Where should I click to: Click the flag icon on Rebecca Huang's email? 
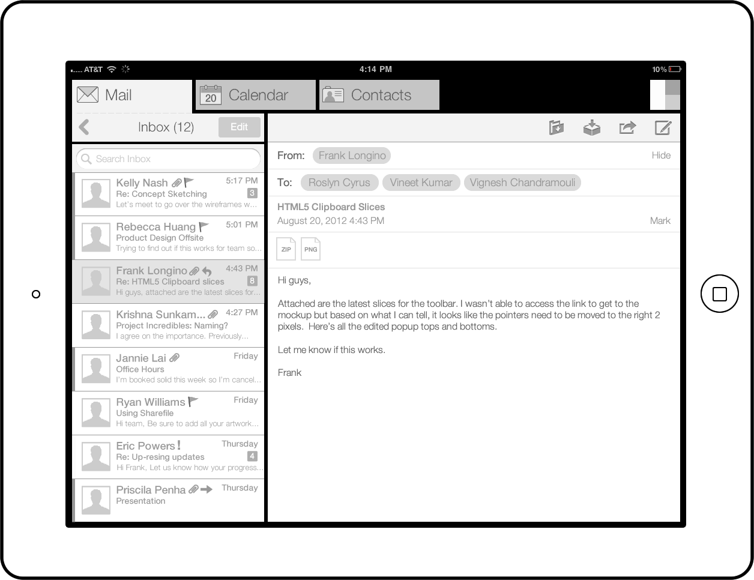pos(204,226)
